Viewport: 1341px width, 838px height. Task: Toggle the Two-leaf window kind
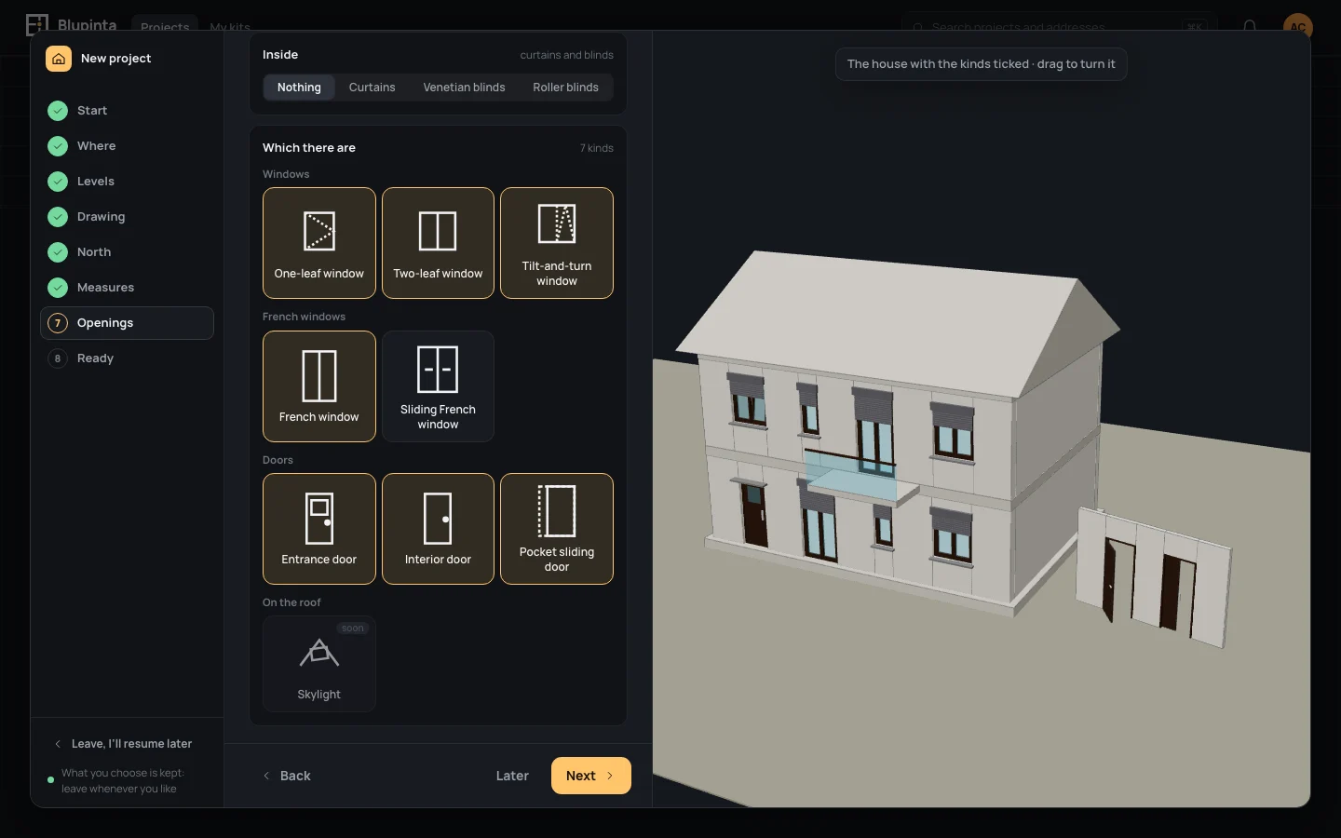[438, 243]
